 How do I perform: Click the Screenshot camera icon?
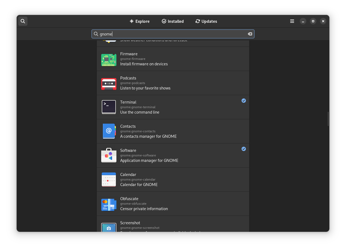(109, 227)
